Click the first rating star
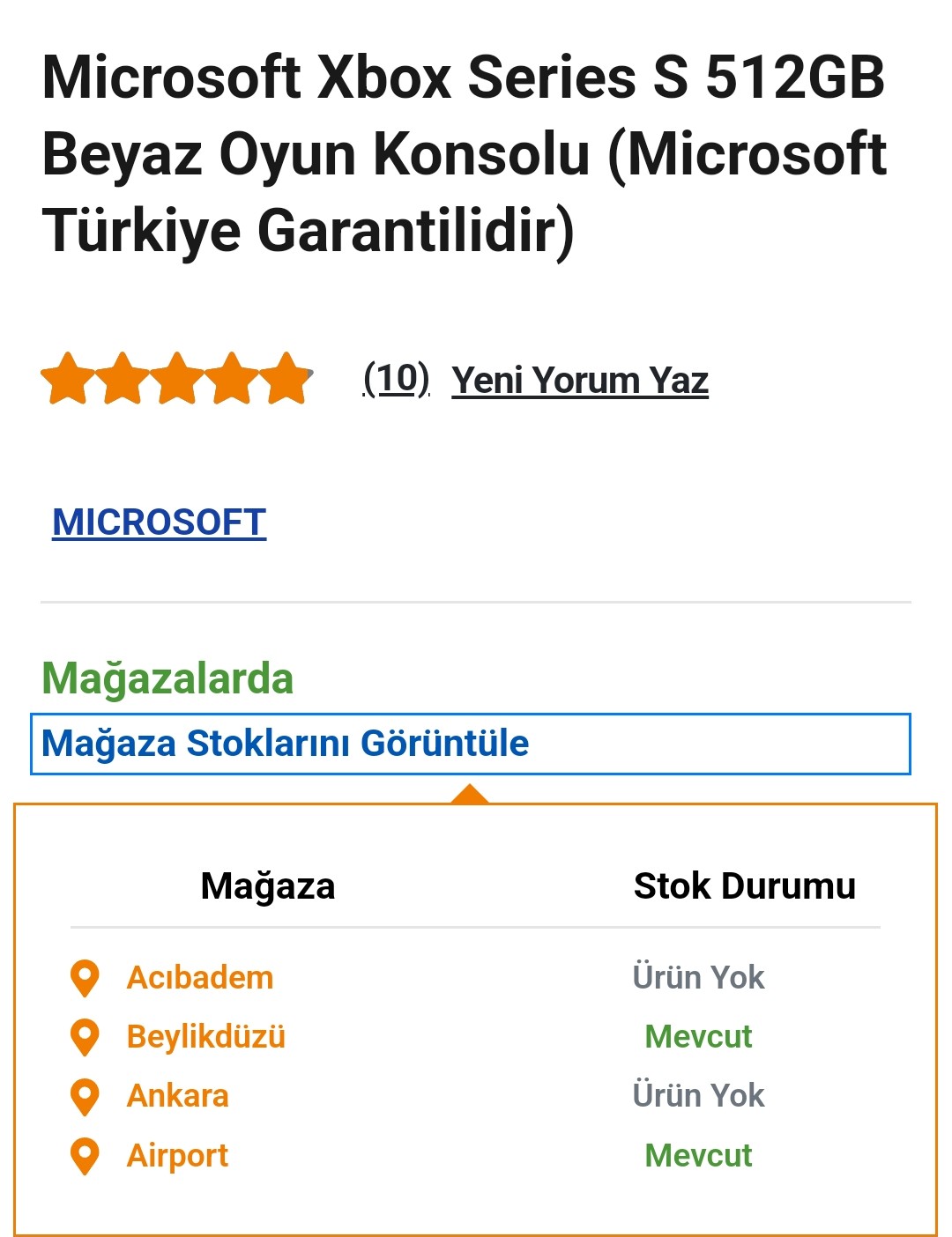Viewport: 952px width, 1237px height. point(68,378)
